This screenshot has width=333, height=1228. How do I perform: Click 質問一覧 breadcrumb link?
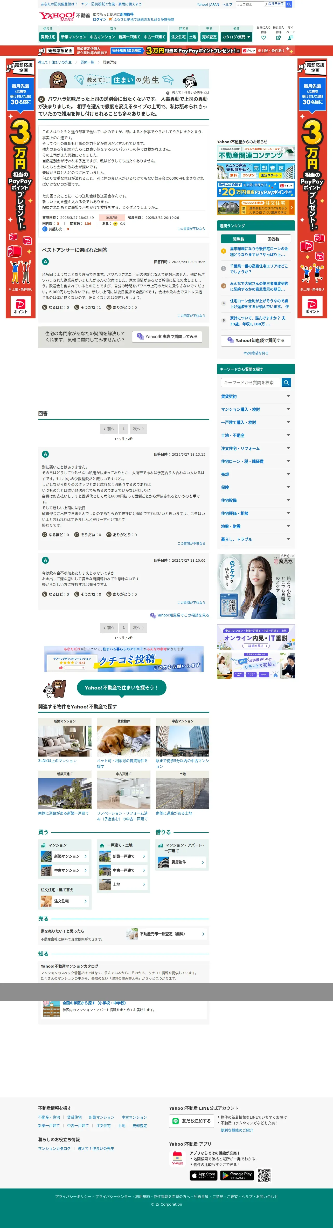coord(87,62)
